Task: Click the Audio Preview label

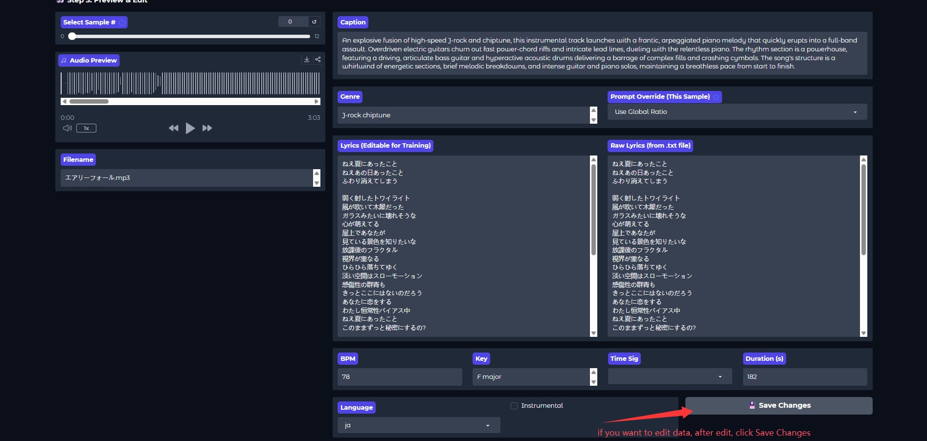Action: [x=89, y=61]
